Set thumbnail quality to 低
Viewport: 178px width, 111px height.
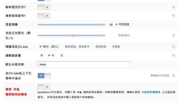coord(62,56)
